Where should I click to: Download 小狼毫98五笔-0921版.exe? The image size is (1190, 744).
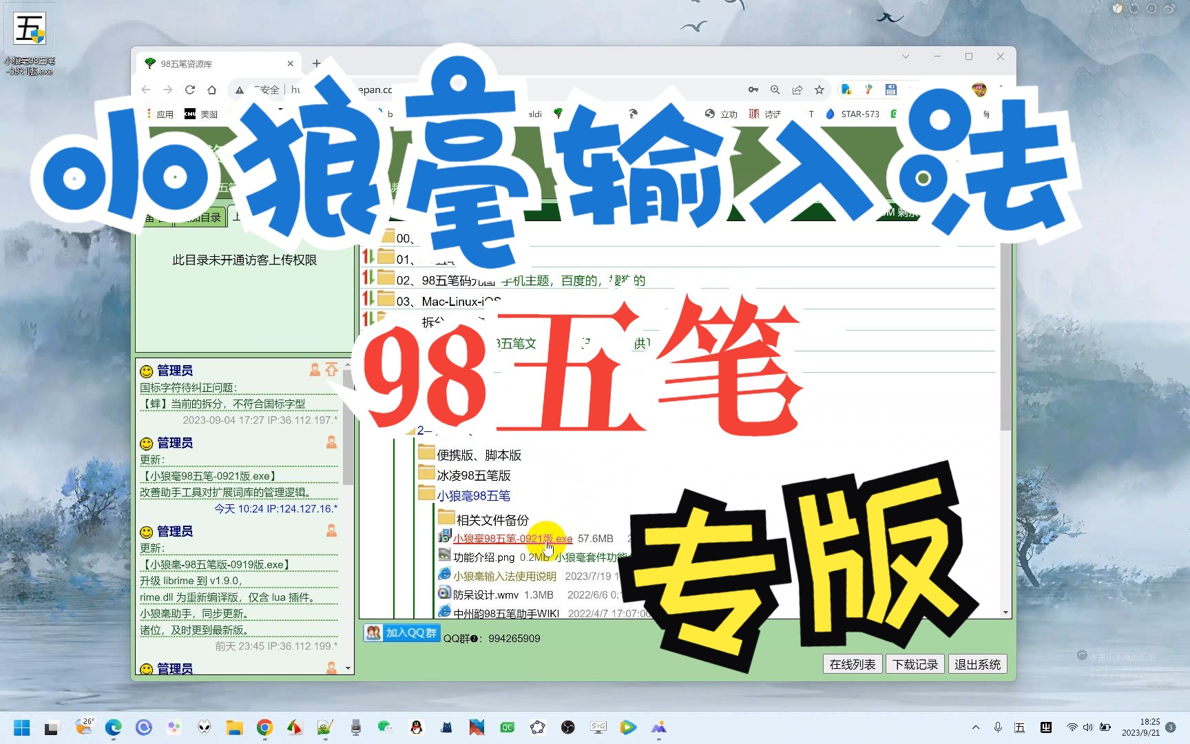(x=512, y=539)
